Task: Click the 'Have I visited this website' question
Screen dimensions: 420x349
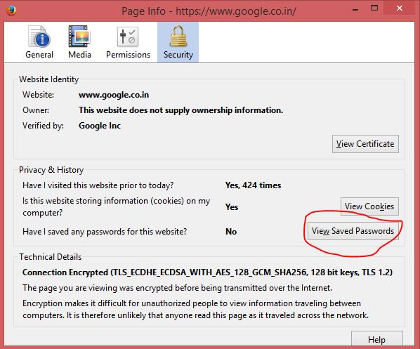Action: click(98, 185)
